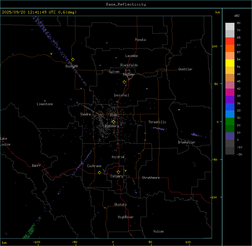Click the yellow diamond marker near RedDeer
Viewport: 252px width, 246px height.
tap(124, 82)
